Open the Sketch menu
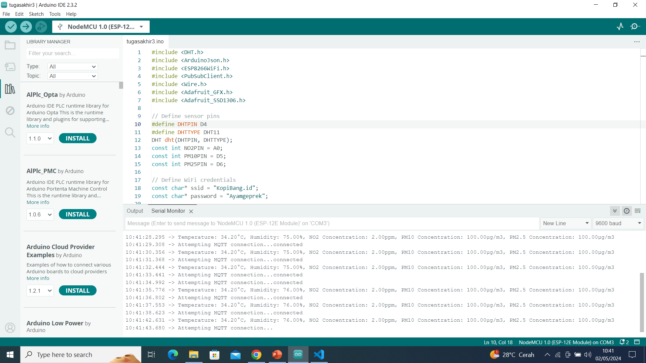The image size is (646, 363). (x=36, y=14)
